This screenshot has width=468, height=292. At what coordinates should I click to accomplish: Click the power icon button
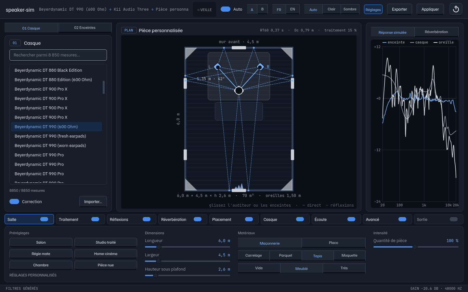click(x=456, y=9)
